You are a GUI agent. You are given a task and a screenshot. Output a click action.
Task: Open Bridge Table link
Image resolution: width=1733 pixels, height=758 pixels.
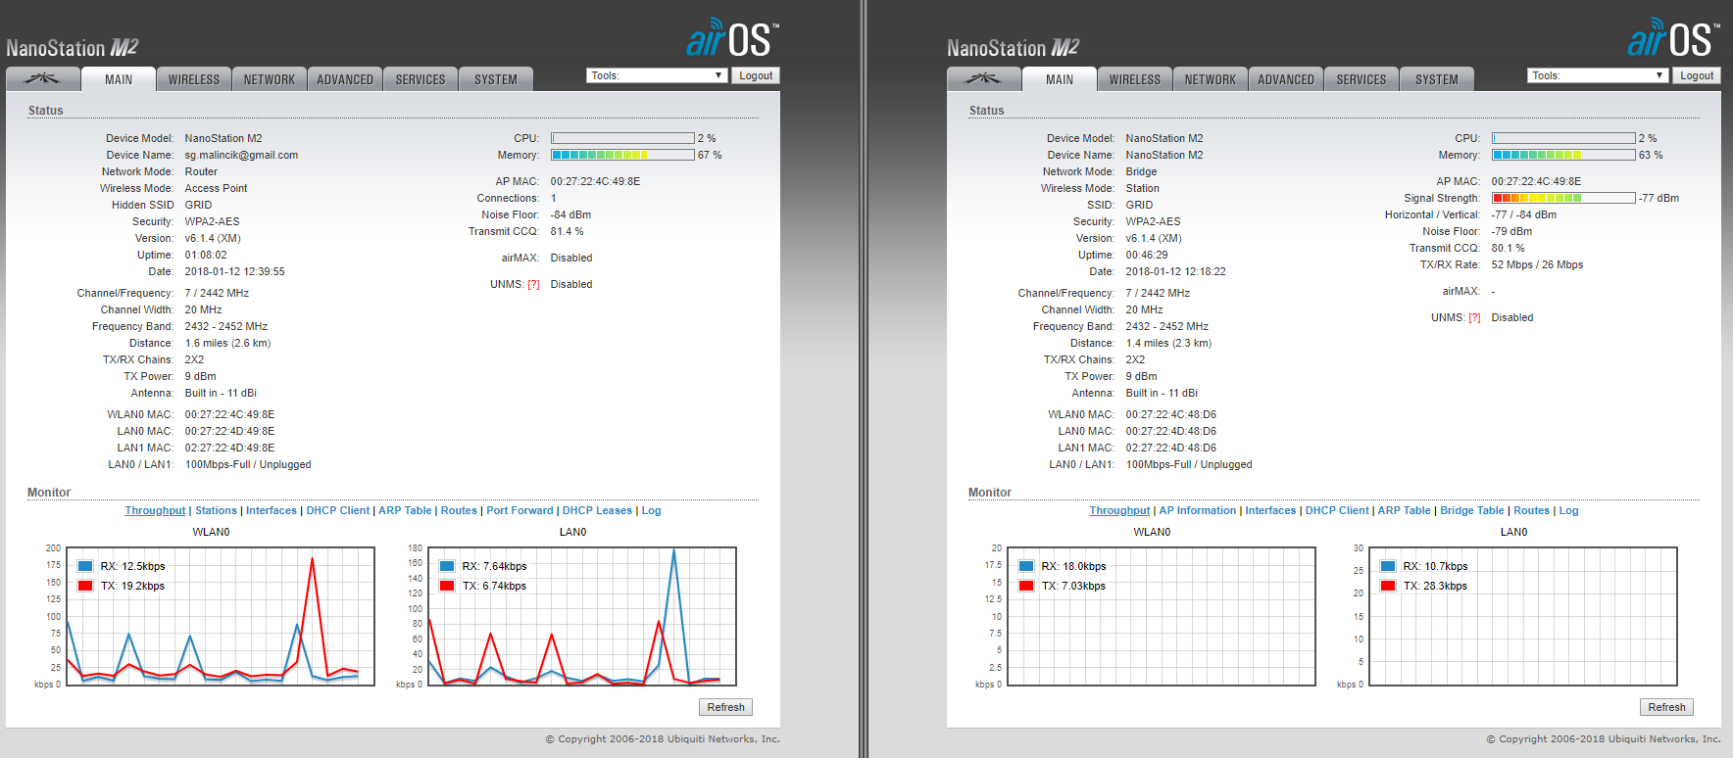1471,511
